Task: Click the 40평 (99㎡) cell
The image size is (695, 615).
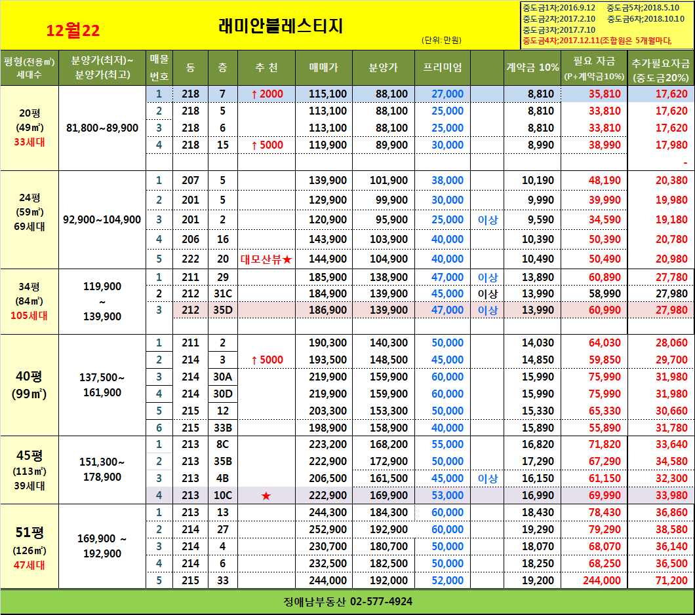Action: click(30, 384)
